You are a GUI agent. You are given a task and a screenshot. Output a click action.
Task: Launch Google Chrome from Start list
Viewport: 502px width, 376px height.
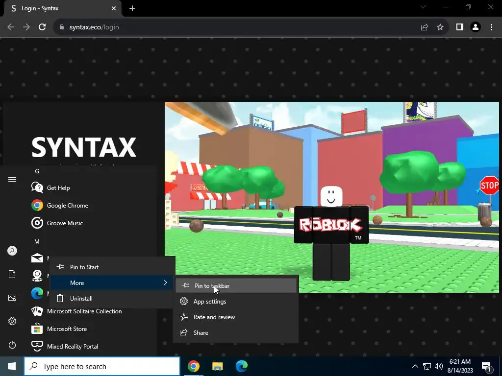click(x=93, y=205)
